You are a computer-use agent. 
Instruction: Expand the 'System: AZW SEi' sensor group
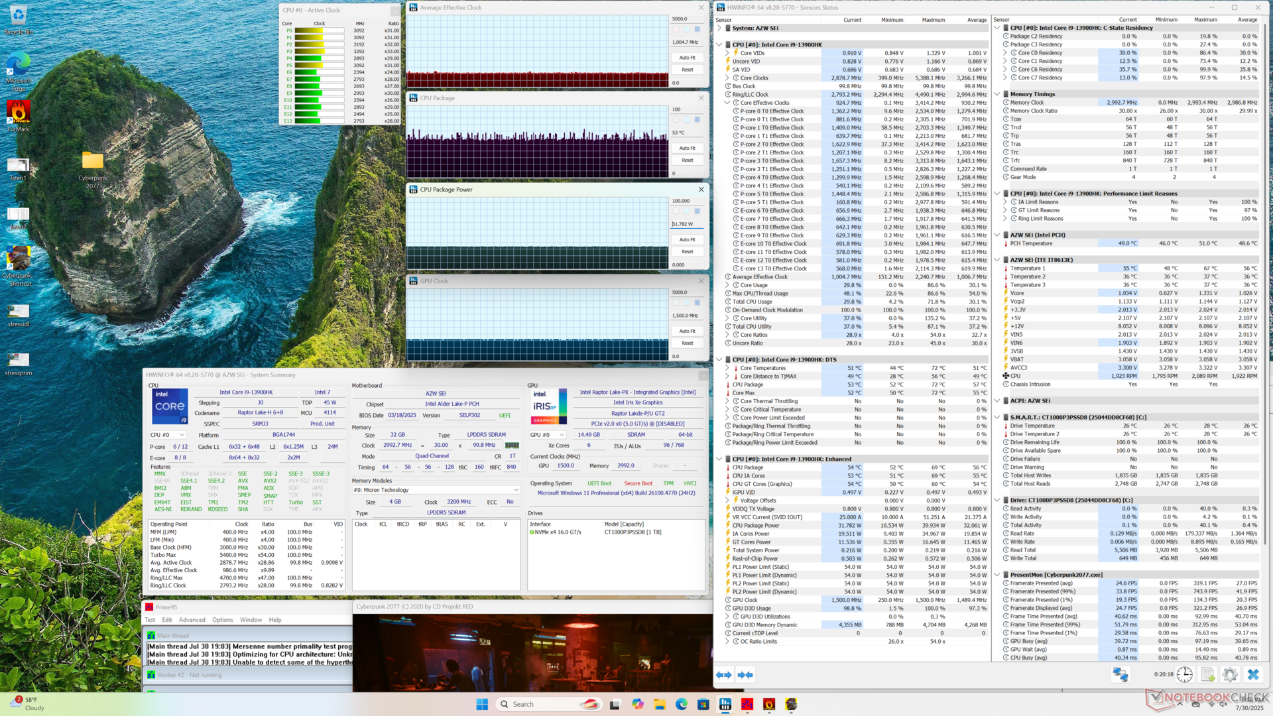tap(719, 28)
